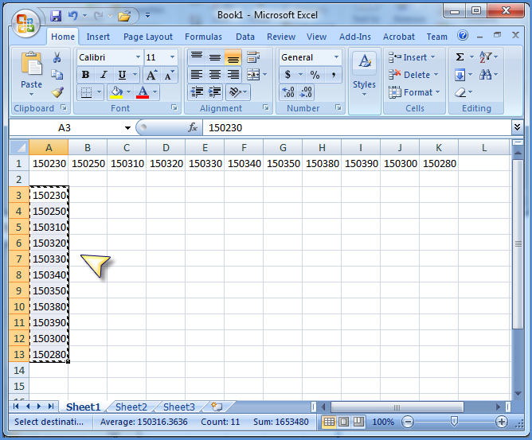Switch to Page Layout view in status bar
Image resolution: width=532 pixels, height=440 pixels.
point(344,422)
